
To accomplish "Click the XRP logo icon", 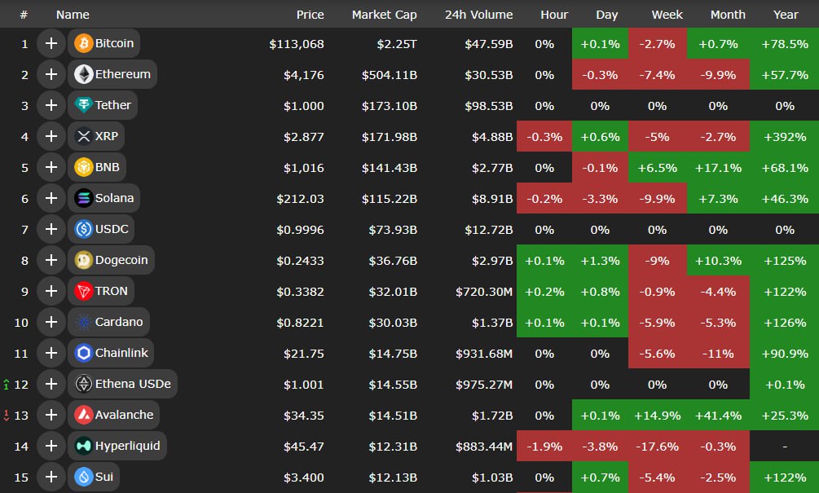I will [83, 136].
